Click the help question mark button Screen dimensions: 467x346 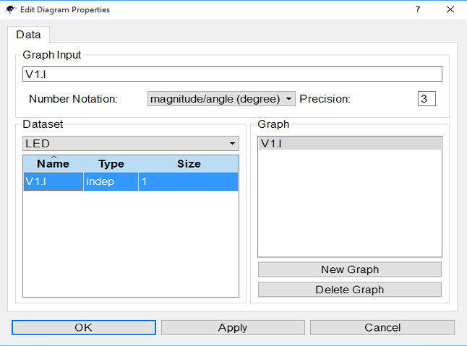pos(418,9)
